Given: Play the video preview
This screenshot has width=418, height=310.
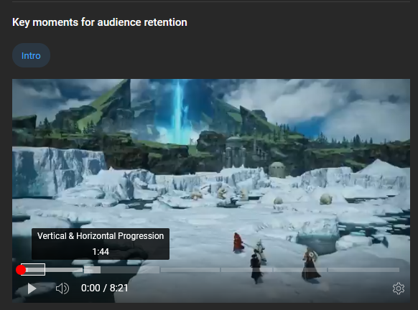Looking at the screenshot, I should click(x=32, y=288).
